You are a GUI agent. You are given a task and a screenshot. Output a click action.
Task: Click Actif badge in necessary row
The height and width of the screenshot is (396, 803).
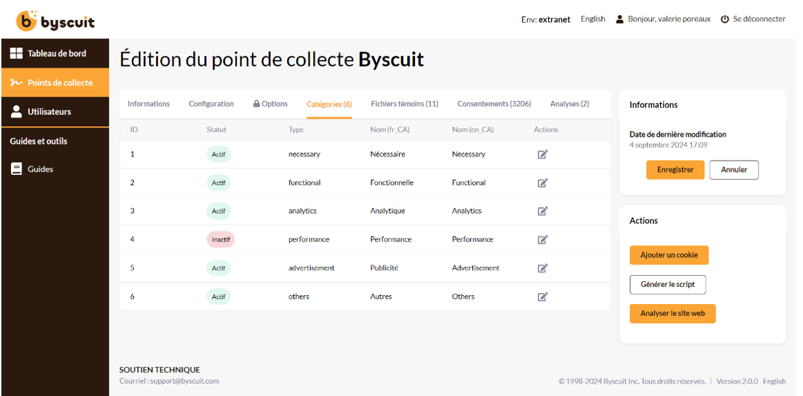(218, 154)
